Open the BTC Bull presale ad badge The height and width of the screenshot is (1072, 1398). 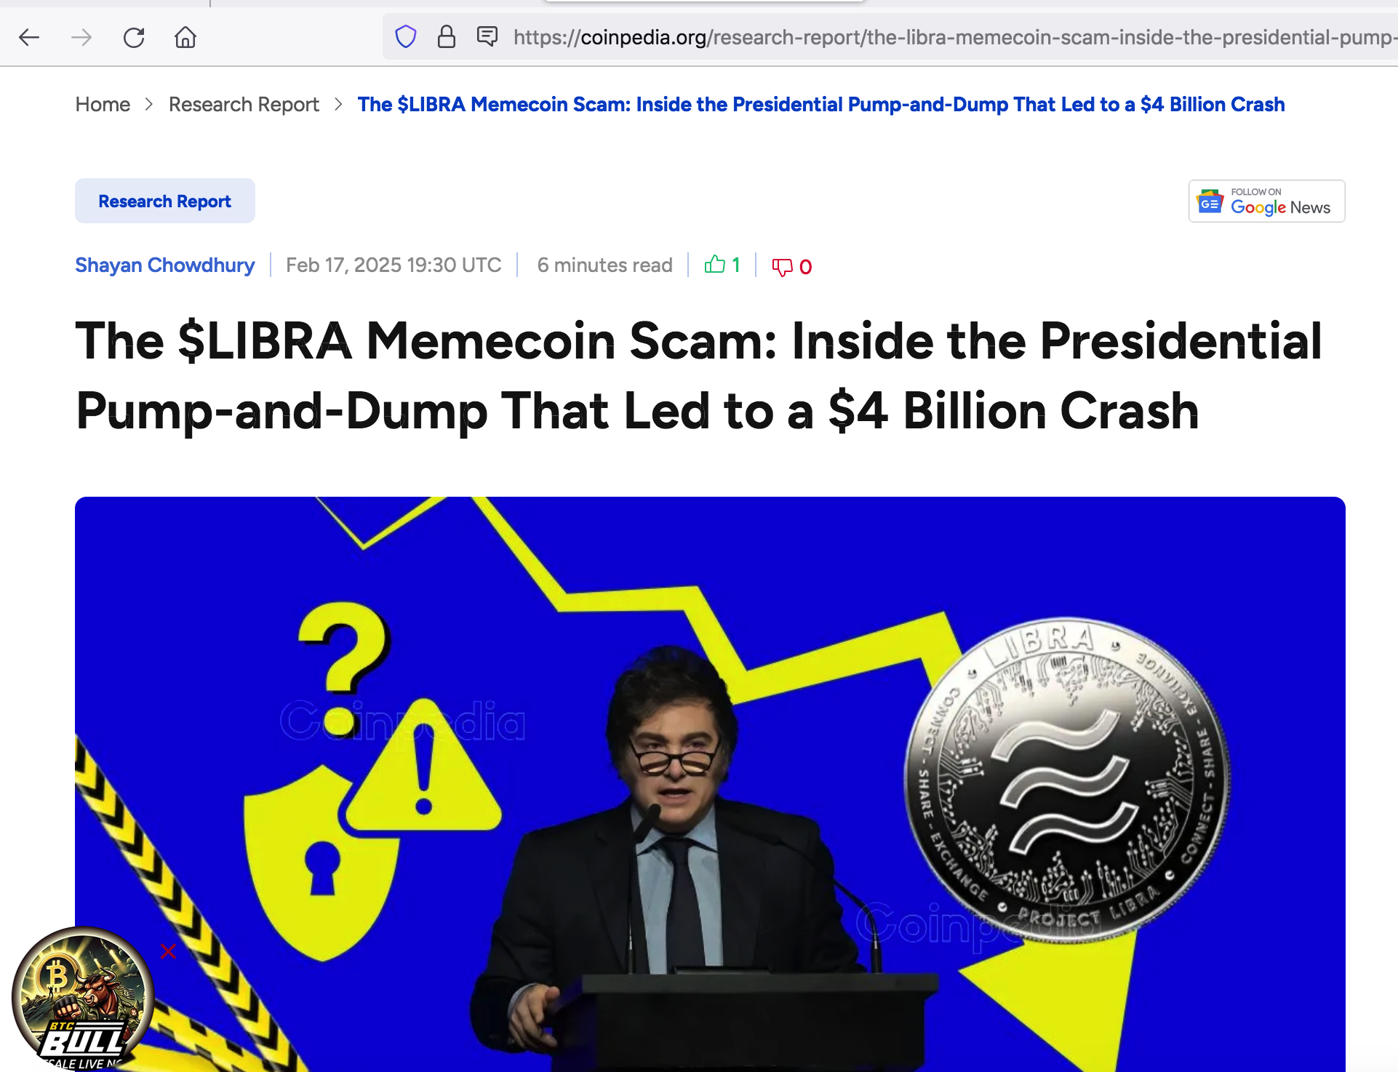point(82,999)
